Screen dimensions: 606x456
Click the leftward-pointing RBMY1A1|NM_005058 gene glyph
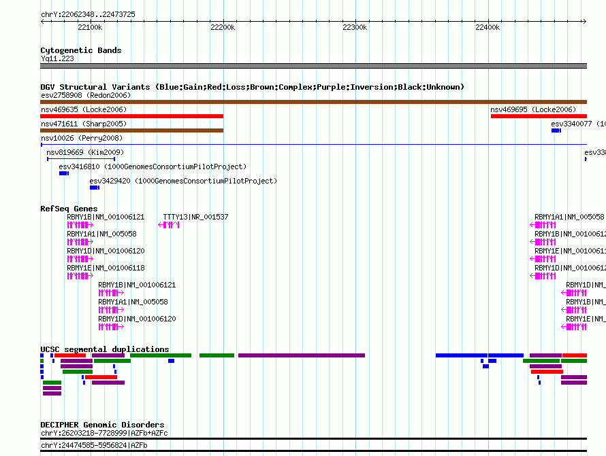tap(543, 225)
